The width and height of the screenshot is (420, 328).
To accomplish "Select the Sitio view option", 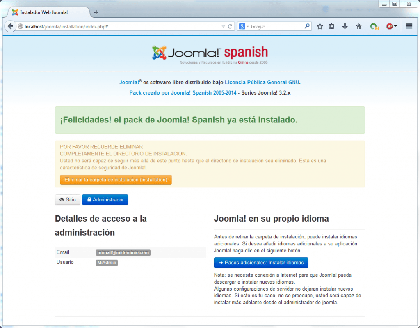I will click(67, 199).
